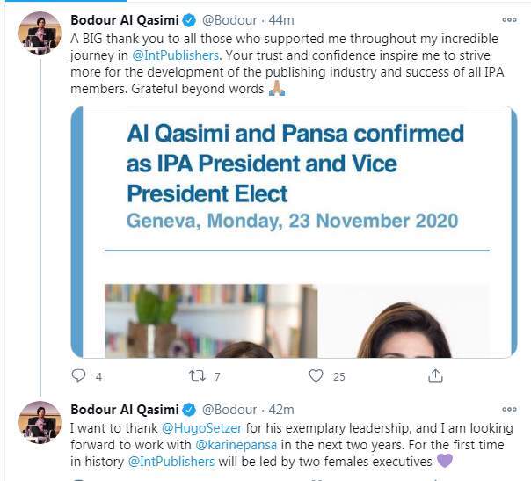Like the first tweet with heart icon
This screenshot has width=531, height=481.
[316, 376]
